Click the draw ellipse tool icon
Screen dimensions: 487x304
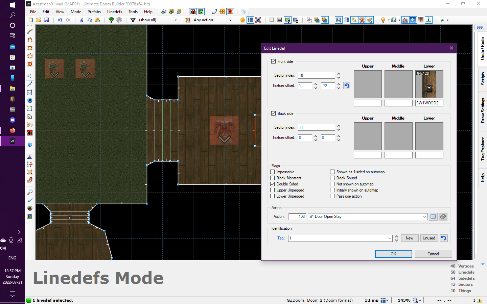(x=30, y=56)
